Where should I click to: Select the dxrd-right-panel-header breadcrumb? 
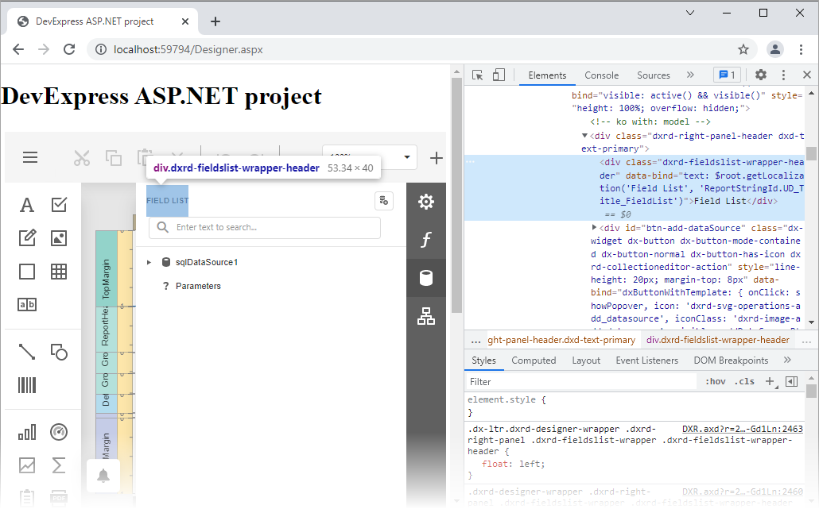(561, 340)
